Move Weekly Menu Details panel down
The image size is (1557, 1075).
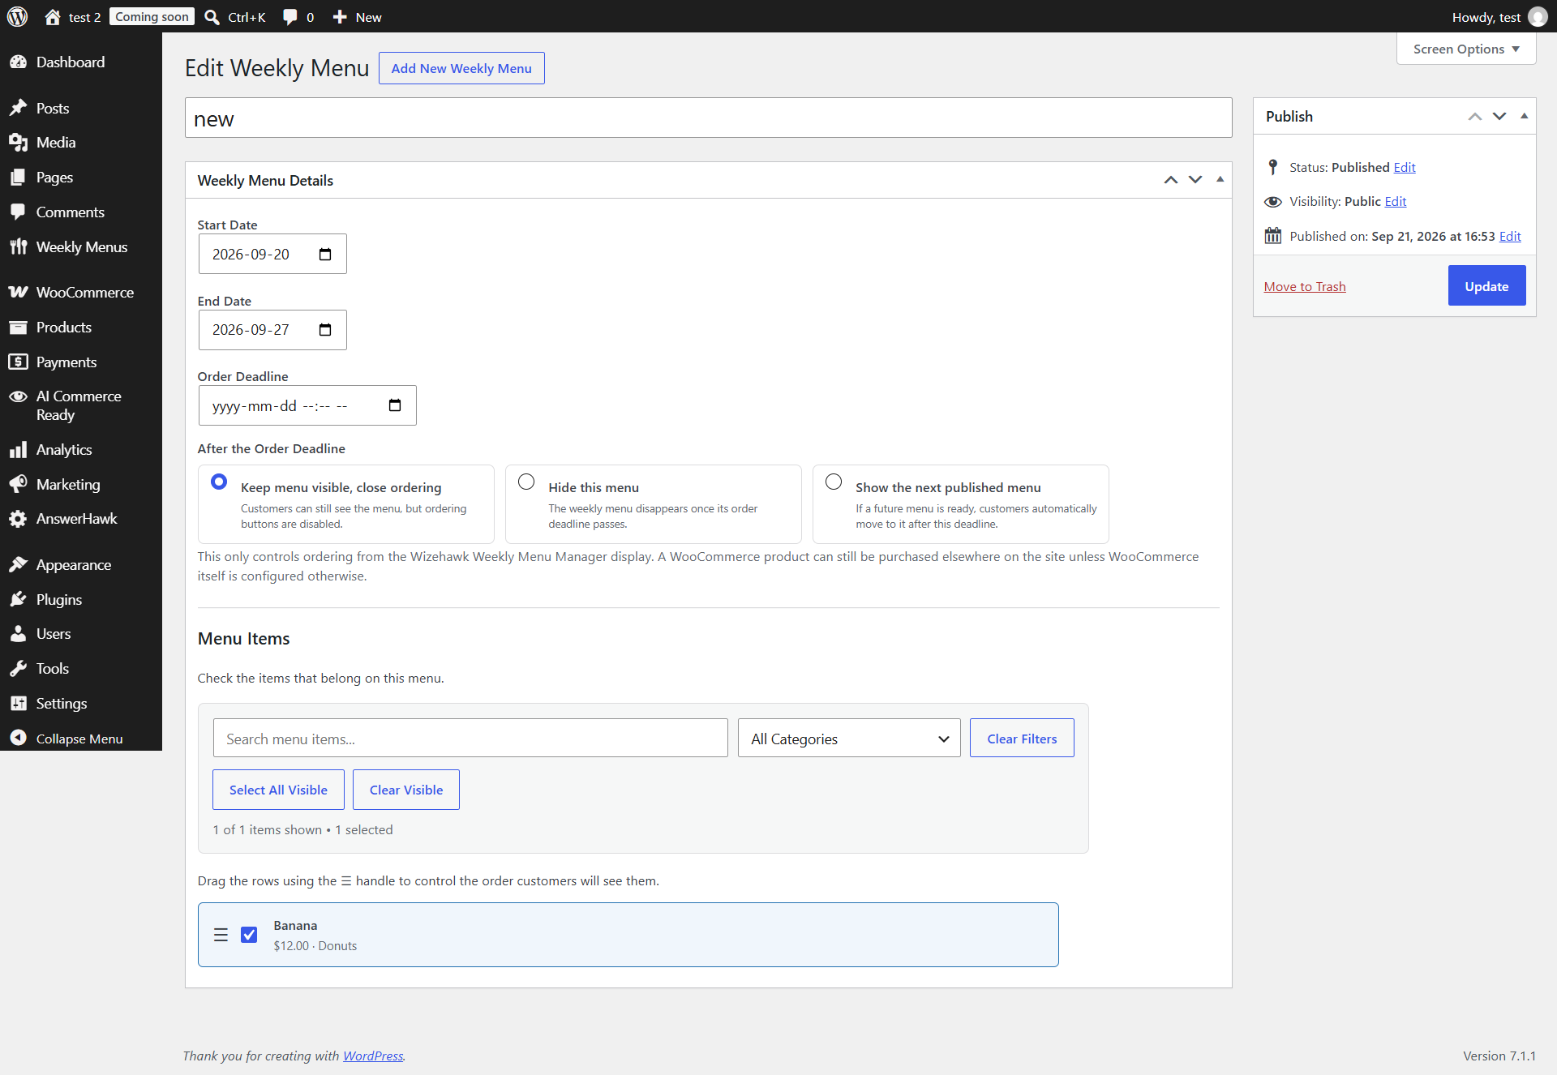pos(1195,180)
